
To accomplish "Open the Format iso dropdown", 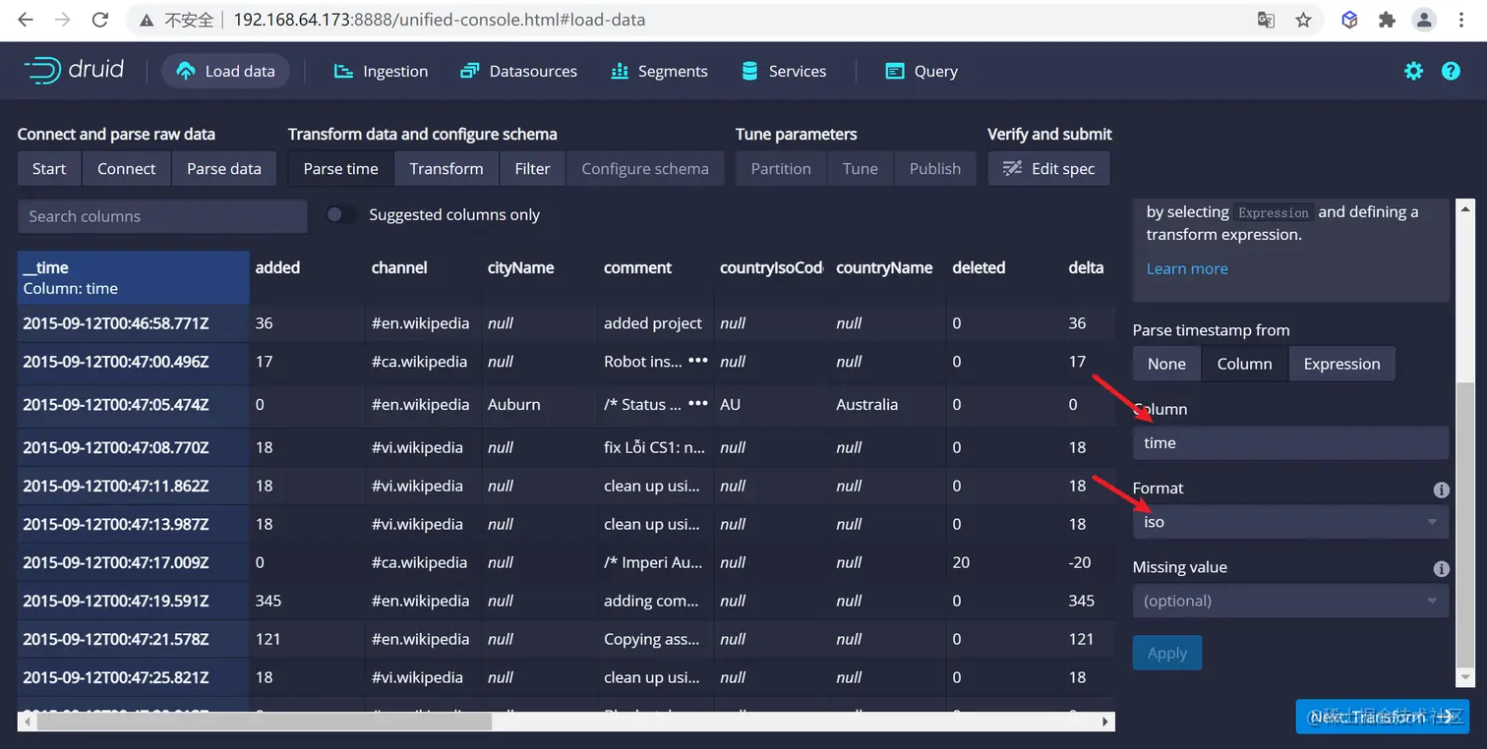I will (x=1290, y=522).
